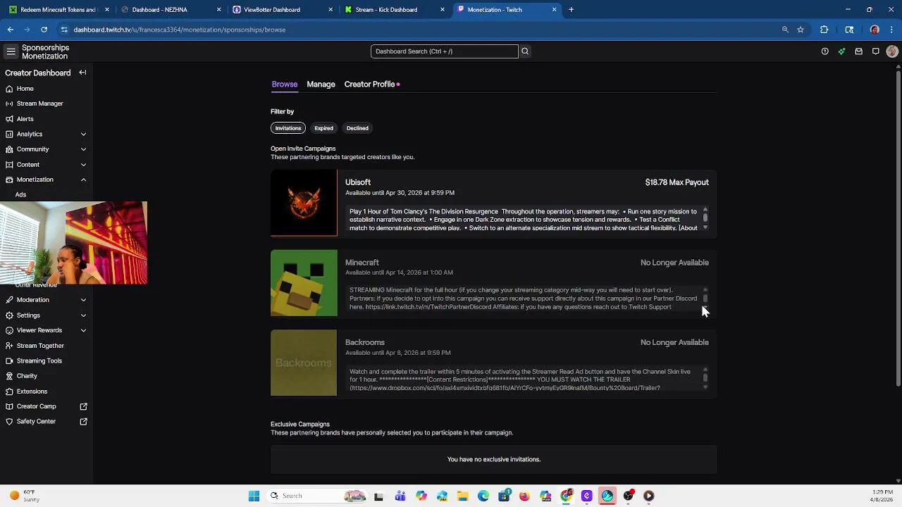Close the Monetization - Twitch browser tab
The height and width of the screenshot is (507, 902).
(x=554, y=10)
